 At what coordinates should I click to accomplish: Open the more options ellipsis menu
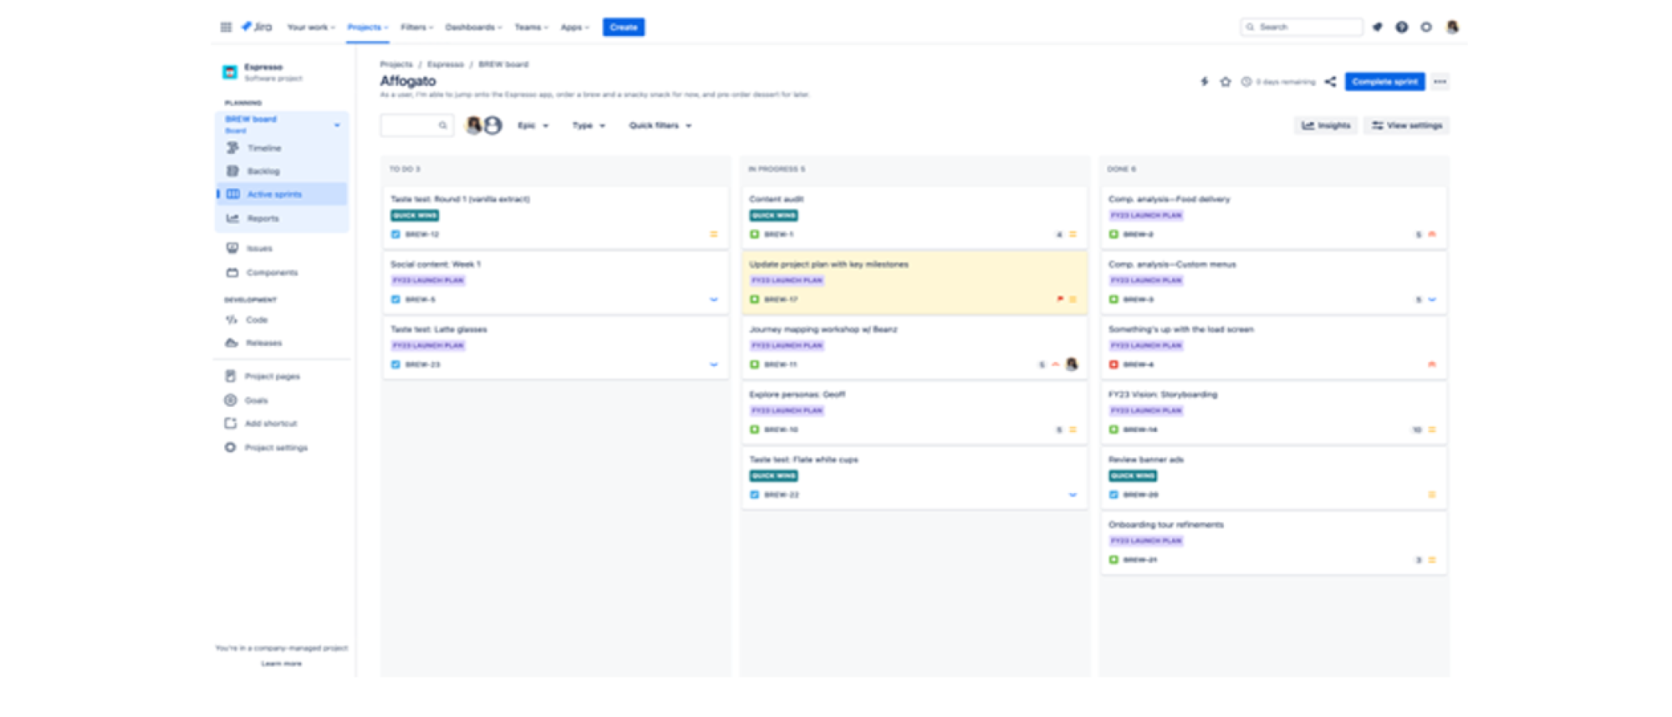(x=1440, y=82)
